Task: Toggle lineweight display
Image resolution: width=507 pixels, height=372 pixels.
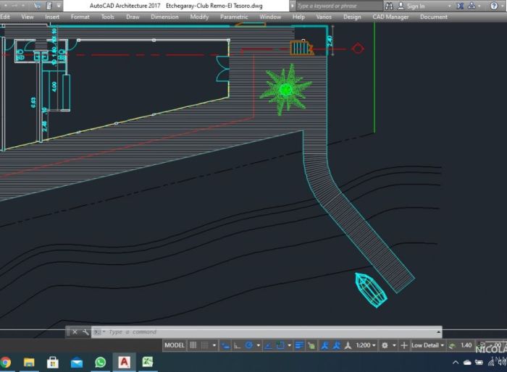Action: click(299, 345)
